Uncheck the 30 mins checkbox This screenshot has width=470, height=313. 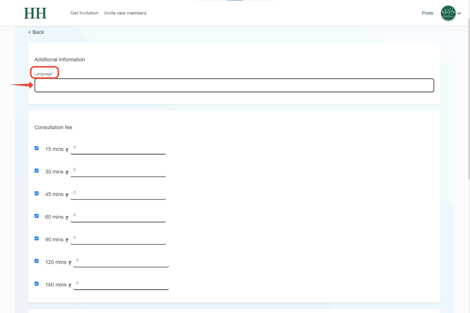point(37,170)
